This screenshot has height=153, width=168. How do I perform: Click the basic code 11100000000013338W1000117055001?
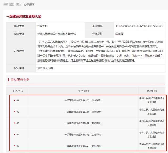click(x=139, y=26)
